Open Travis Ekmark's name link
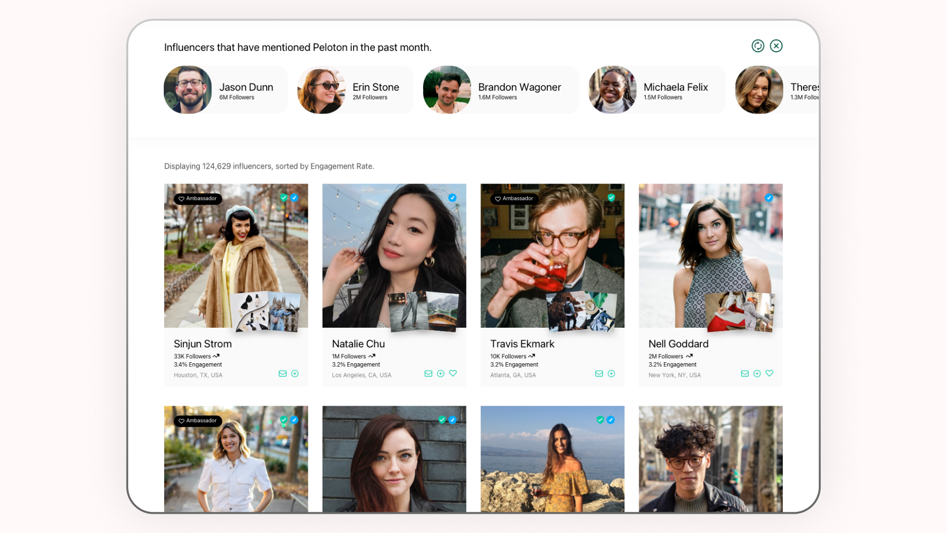The width and height of the screenshot is (947, 533). coord(522,344)
